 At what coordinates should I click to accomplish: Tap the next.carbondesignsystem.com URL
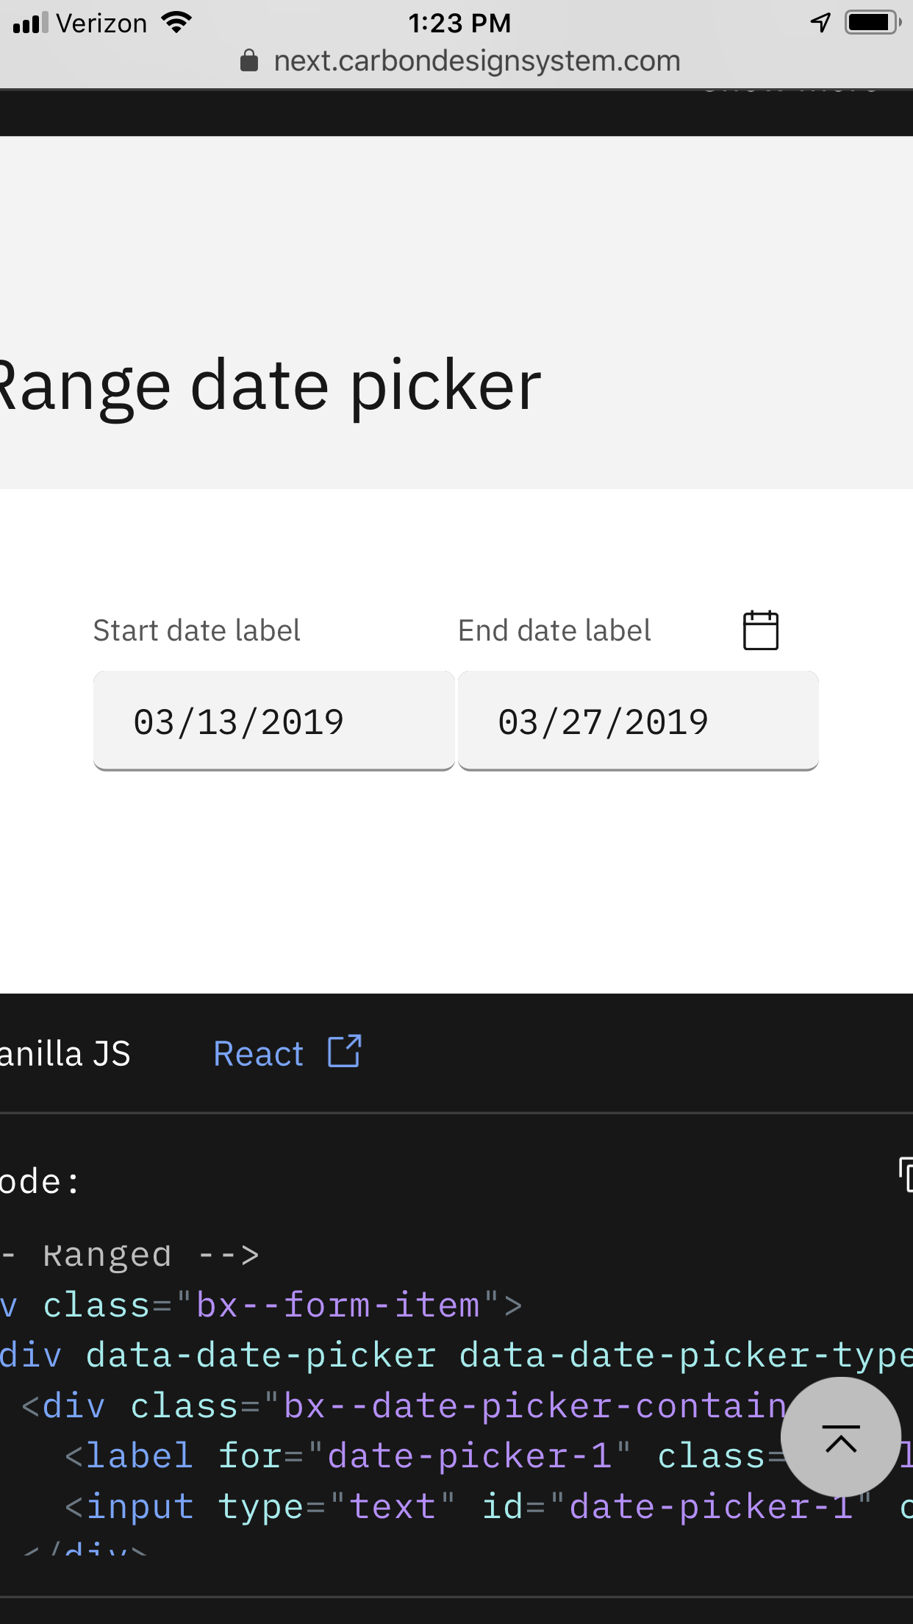[476, 61]
